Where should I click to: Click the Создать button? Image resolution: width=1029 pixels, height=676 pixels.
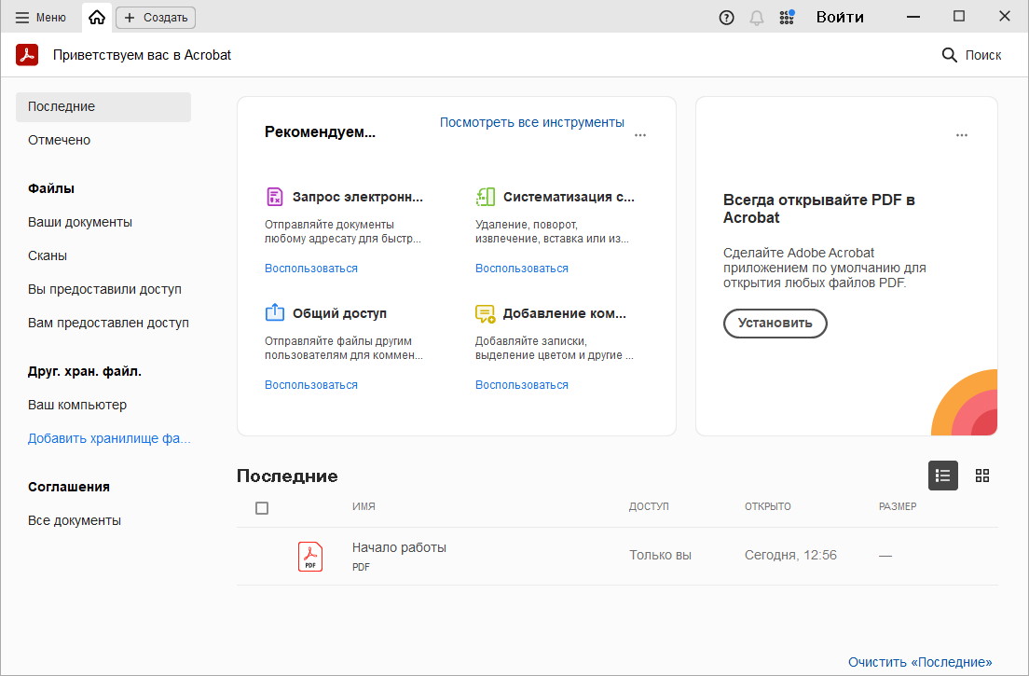[x=156, y=18]
